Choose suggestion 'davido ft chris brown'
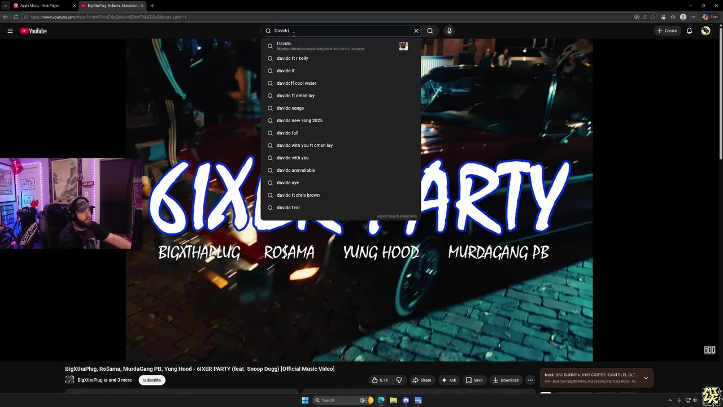 click(341, 195)
